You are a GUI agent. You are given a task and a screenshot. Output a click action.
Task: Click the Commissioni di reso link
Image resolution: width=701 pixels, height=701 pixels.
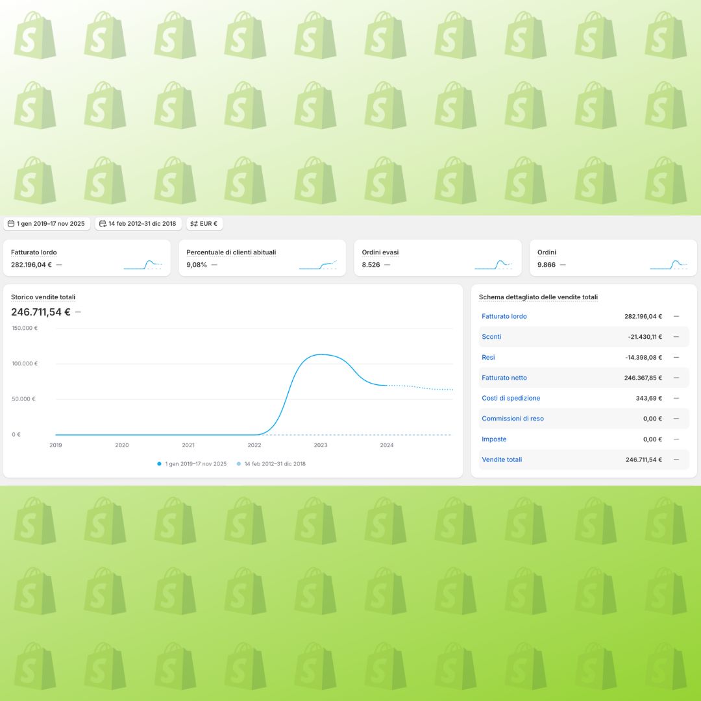tap(513, 419)
